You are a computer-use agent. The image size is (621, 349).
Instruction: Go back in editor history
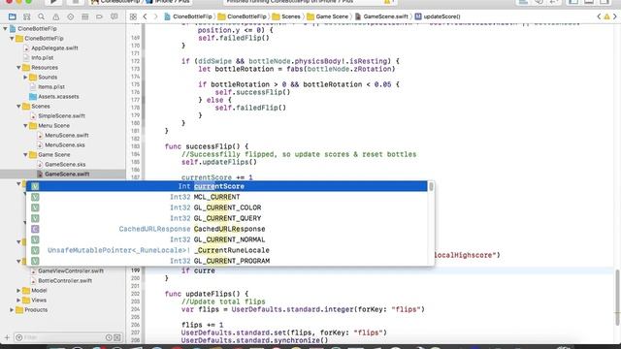coord(145,16)
